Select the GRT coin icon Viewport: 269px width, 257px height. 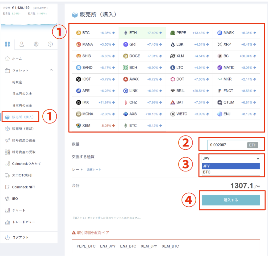tap(125, 45)
